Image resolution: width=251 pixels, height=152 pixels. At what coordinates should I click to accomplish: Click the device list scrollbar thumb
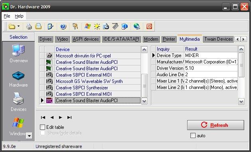coord(144,86)
